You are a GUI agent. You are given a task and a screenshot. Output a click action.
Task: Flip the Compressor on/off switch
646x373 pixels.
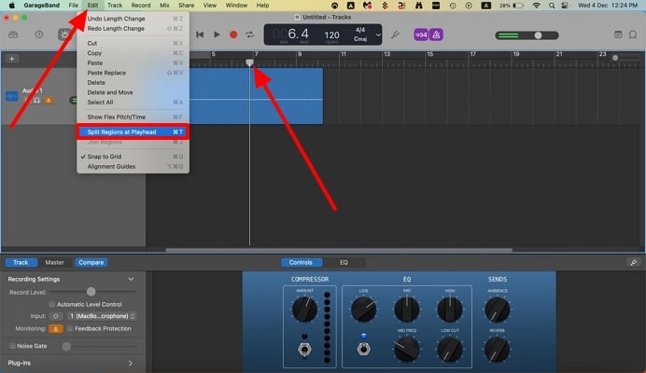pyautogui.click(x=304, y=349)
